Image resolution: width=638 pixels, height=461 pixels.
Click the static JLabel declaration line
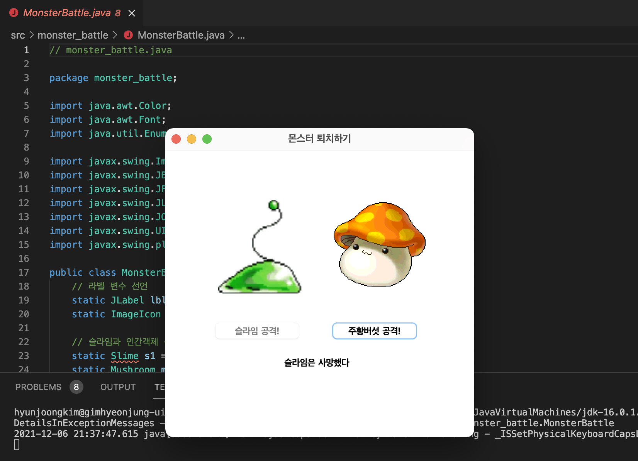click(x=119, y=300)
